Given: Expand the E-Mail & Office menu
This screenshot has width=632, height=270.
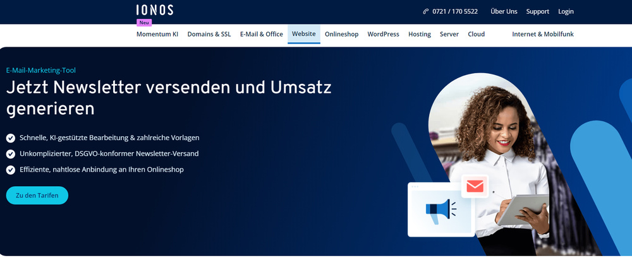Looking at the screenshot, I should click(261, 34).
